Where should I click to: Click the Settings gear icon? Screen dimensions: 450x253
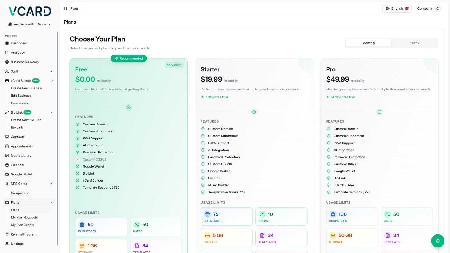click(x=7, y=244)
